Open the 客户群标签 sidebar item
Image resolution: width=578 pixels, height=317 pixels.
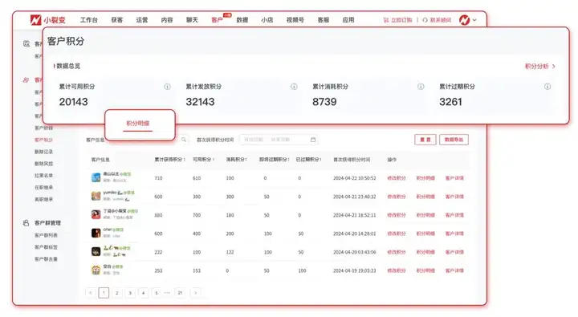click(x=46, y=247)
